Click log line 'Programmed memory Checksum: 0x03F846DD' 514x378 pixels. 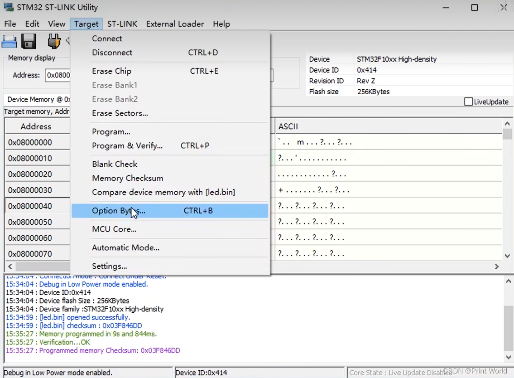click(93, 350)
